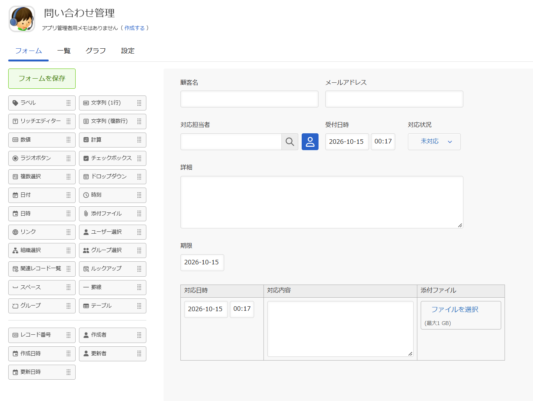Click the 対応内容 text area in the table

pyautogui.click(x=340, y=329)
